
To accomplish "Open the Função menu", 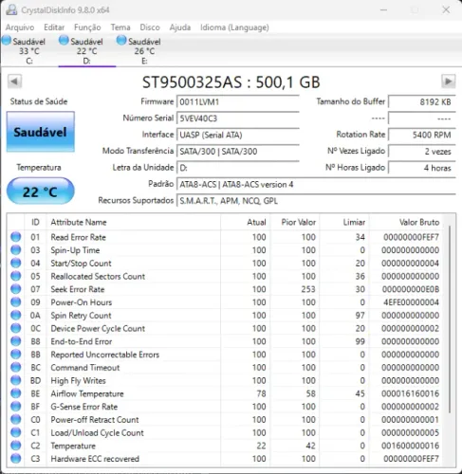I will coord(87,27).
